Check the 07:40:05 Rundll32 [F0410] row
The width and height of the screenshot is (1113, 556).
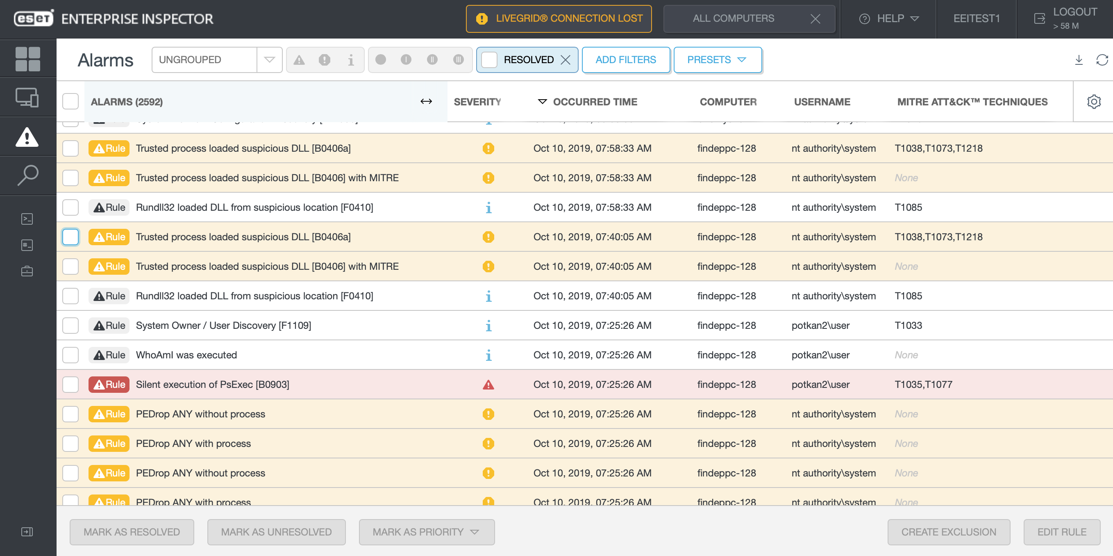pos(70,296)
